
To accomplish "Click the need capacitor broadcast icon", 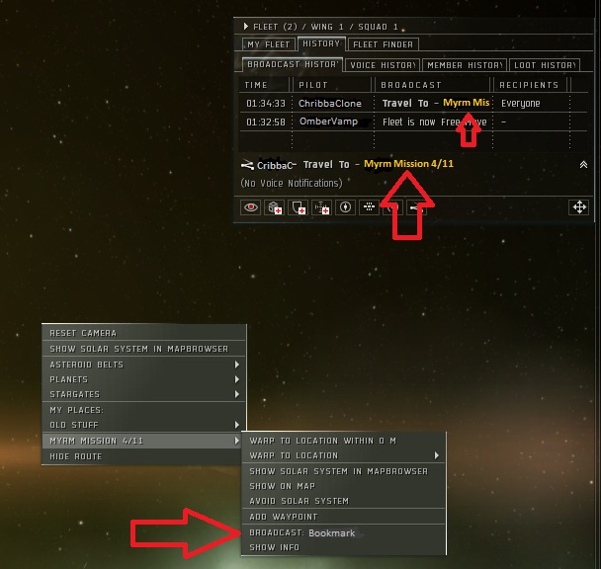I will (321, 207).
